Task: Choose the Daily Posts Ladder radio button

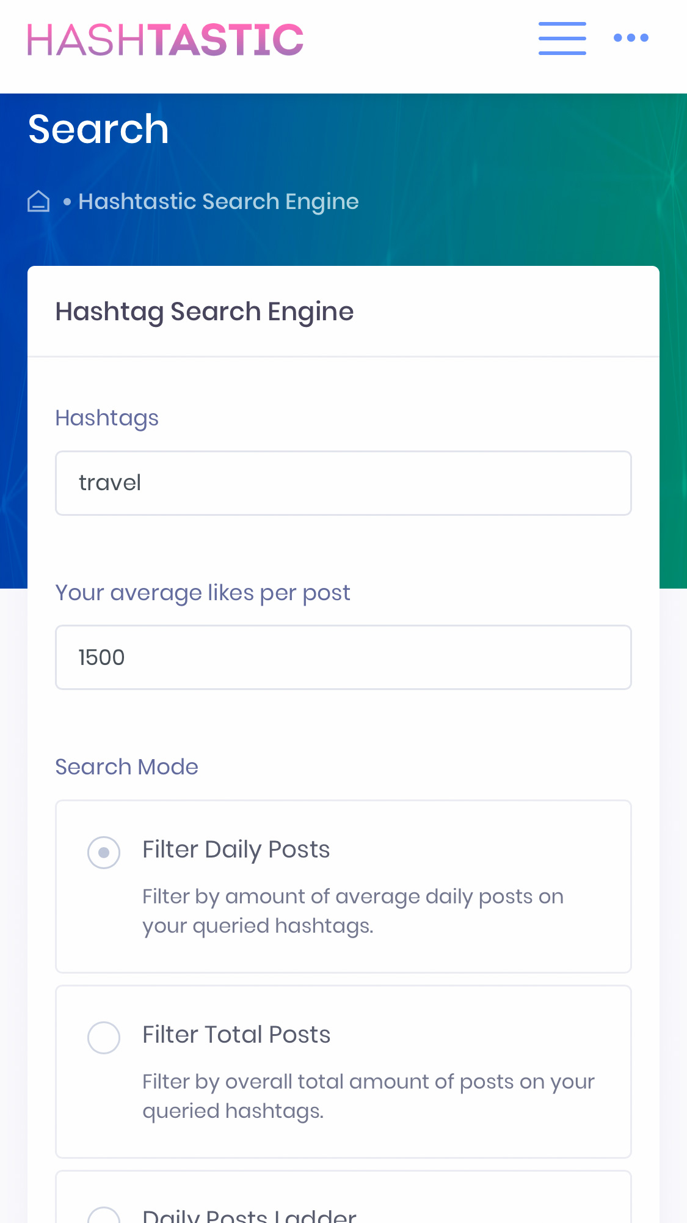Action: coord(104,1216)
